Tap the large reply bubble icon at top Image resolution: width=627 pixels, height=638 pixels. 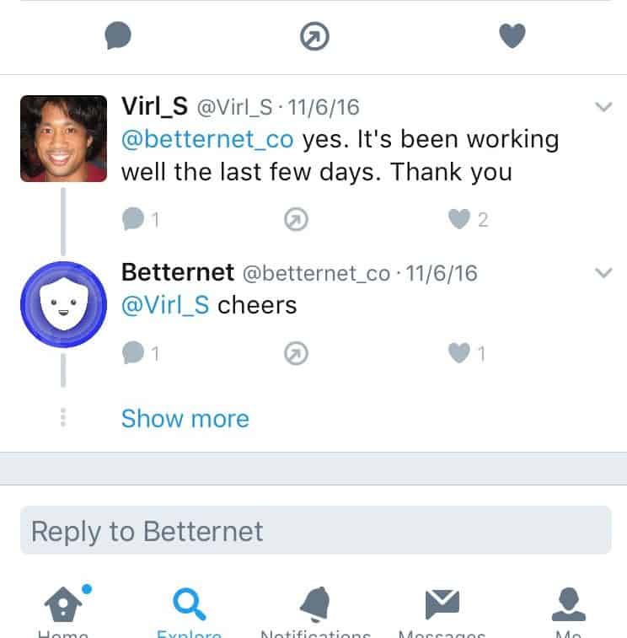118,35
